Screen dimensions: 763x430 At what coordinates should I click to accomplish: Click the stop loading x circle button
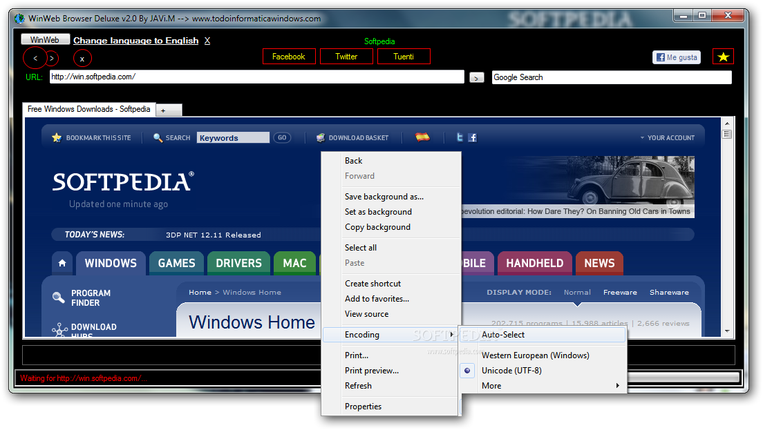(82, 59)
